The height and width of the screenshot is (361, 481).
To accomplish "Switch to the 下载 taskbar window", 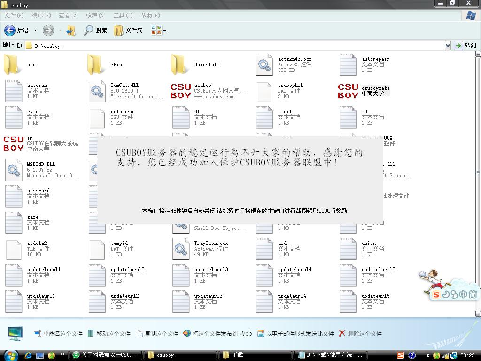I will [255, 355].
